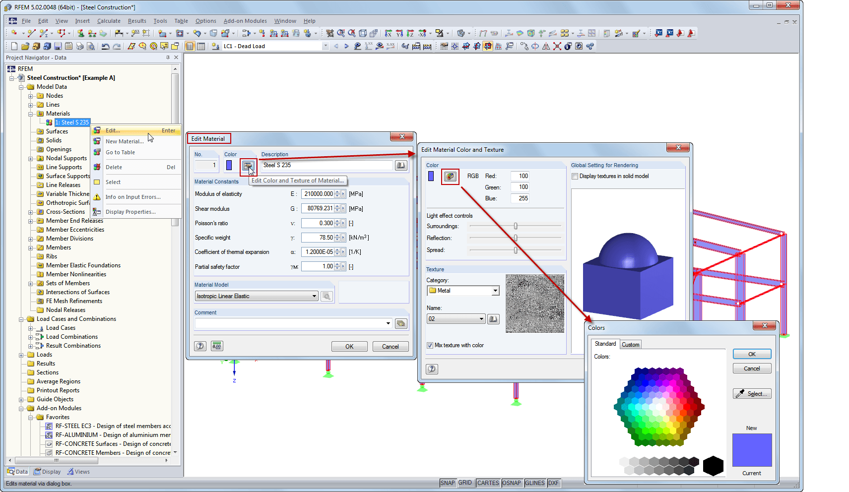The height and width of the screenshot is (492, 849).
Task: Click the red X delete toolbar icon
Action: click(557, 46)
